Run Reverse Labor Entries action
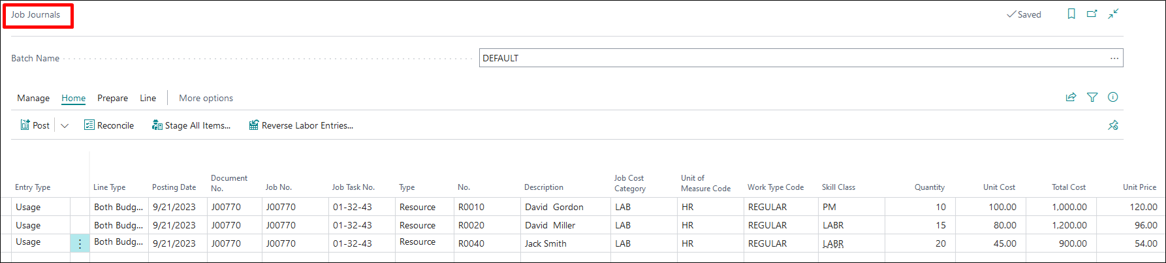This screenshot has width=1166, height=263. pos(301,125)
